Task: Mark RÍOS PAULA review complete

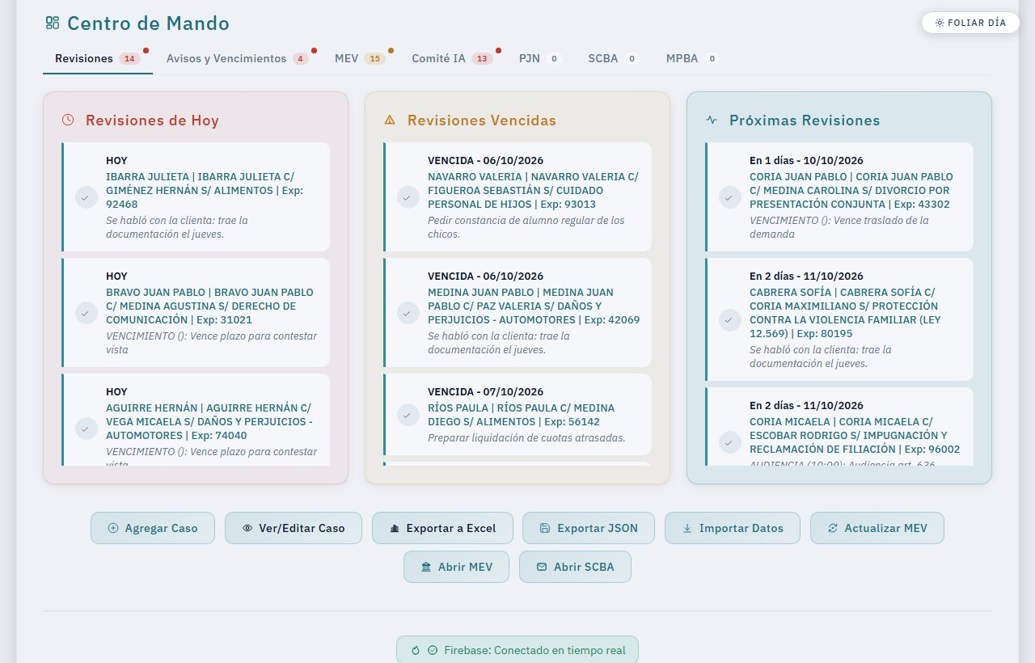Action: pyautogui.click(x=408, y=415)
